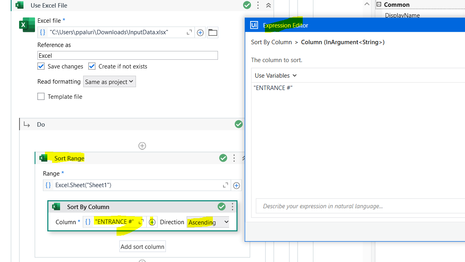The height and width of the screenshot is (262, 465).
Task: Uncheck the Save changes checkbox
Action: pos(41,66)
